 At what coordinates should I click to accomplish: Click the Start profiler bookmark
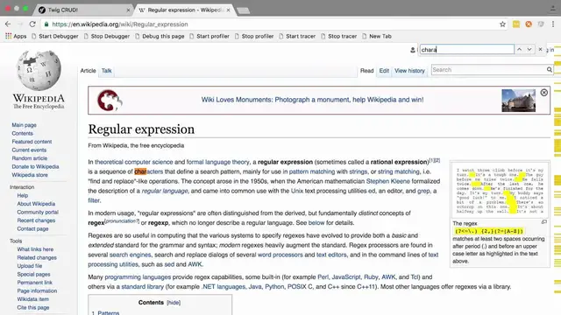209,36
